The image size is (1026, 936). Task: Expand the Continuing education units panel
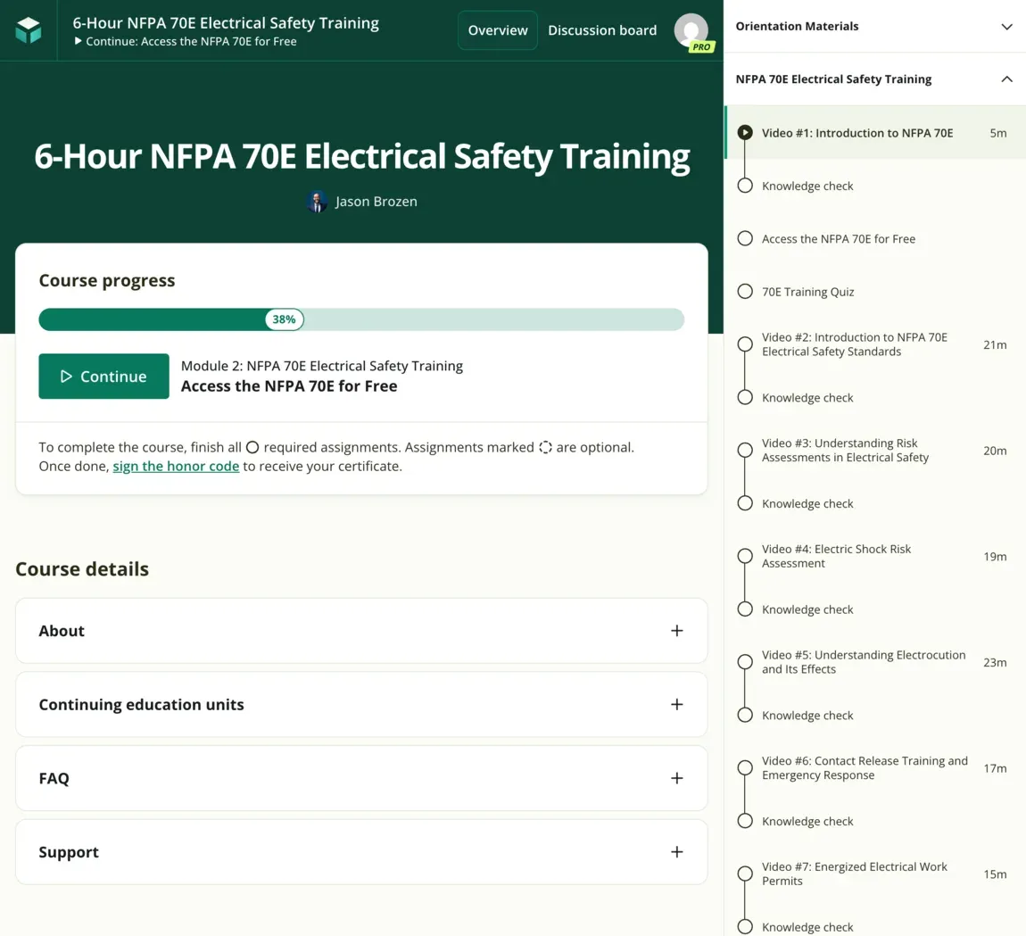(x=361, y=704)
